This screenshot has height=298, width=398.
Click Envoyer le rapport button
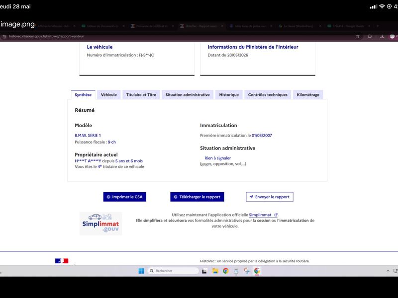point(270,197)
